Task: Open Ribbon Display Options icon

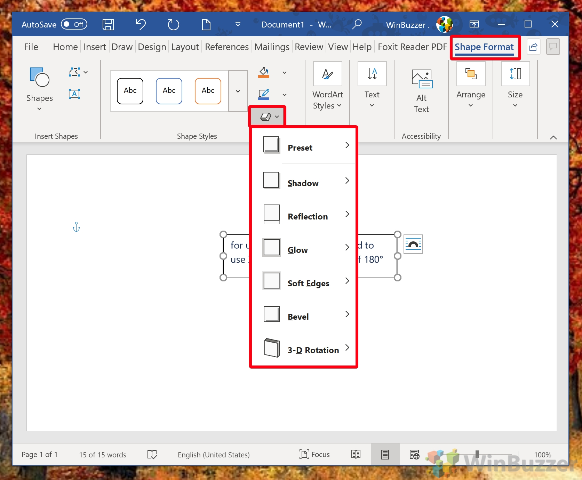Action: point(474,24)
